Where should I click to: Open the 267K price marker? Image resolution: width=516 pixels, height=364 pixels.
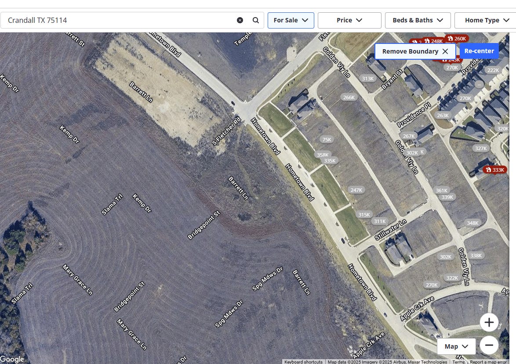point(408,136)
